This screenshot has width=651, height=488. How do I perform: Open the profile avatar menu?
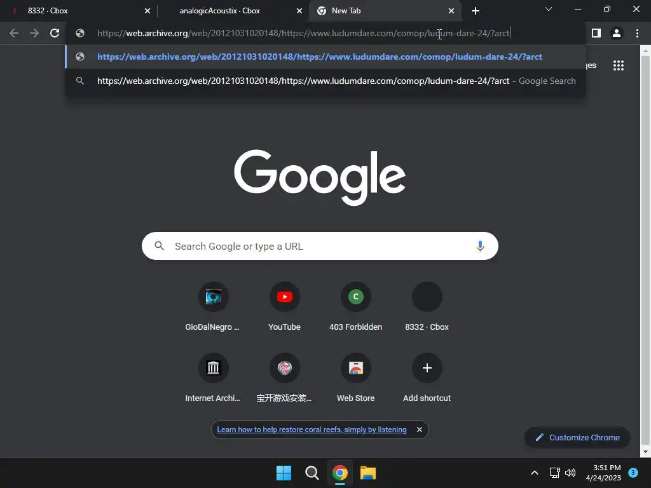[617, 33]
